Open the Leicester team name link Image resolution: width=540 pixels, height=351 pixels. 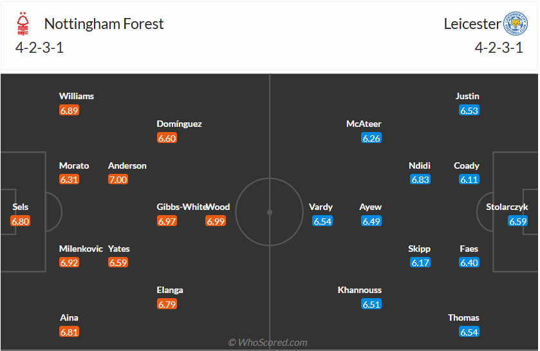(472, 24)
